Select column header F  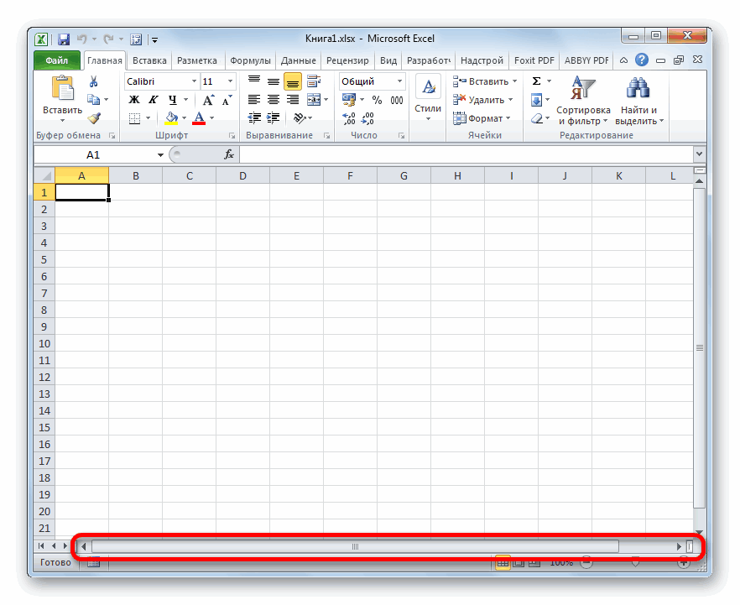[x=350, y=175]
